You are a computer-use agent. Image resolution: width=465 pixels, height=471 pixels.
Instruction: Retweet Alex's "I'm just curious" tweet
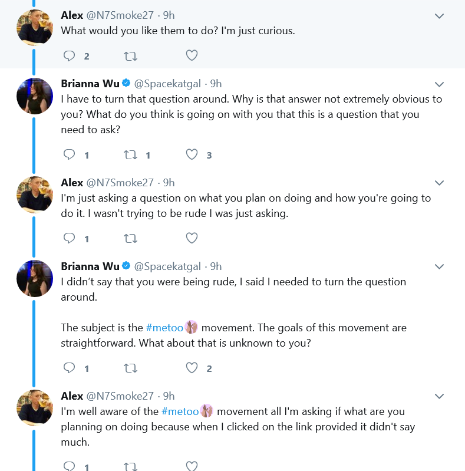coord(130,56)
